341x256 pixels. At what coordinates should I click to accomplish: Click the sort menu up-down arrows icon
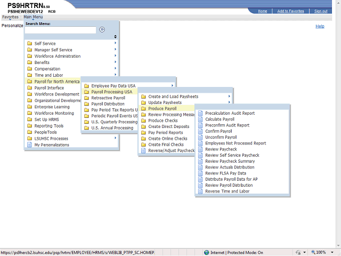tap(115, 37)
